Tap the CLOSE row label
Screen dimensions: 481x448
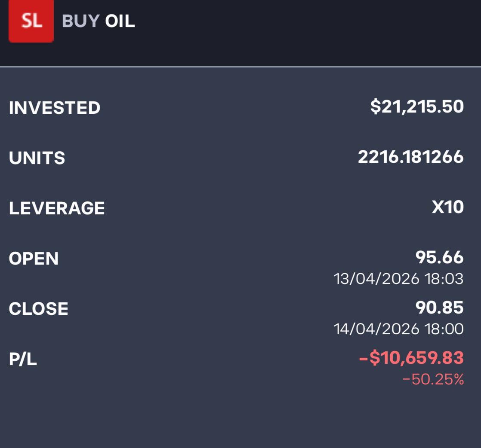39,309
